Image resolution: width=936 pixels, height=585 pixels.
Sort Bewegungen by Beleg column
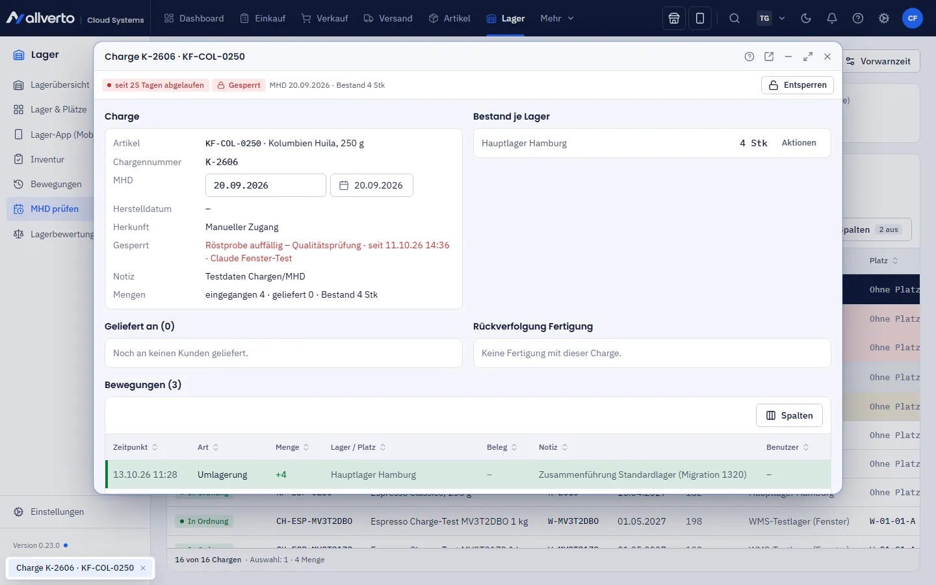(x=502, y=447)
